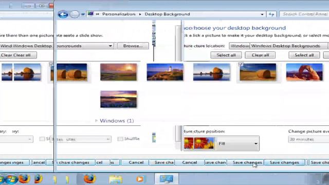Select the orange sunset field wallpaper thumbnail

pyautogui.click(x=118, y=72)
